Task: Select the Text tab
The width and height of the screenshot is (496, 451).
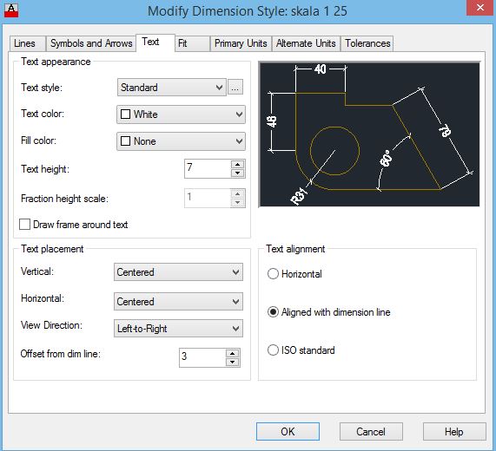Action: click(x=155, y=42)
